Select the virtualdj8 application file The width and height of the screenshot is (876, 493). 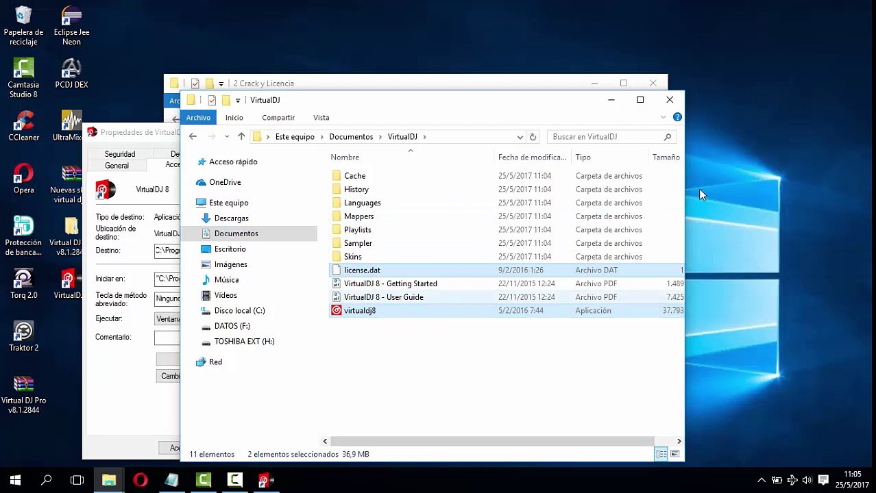359,310
